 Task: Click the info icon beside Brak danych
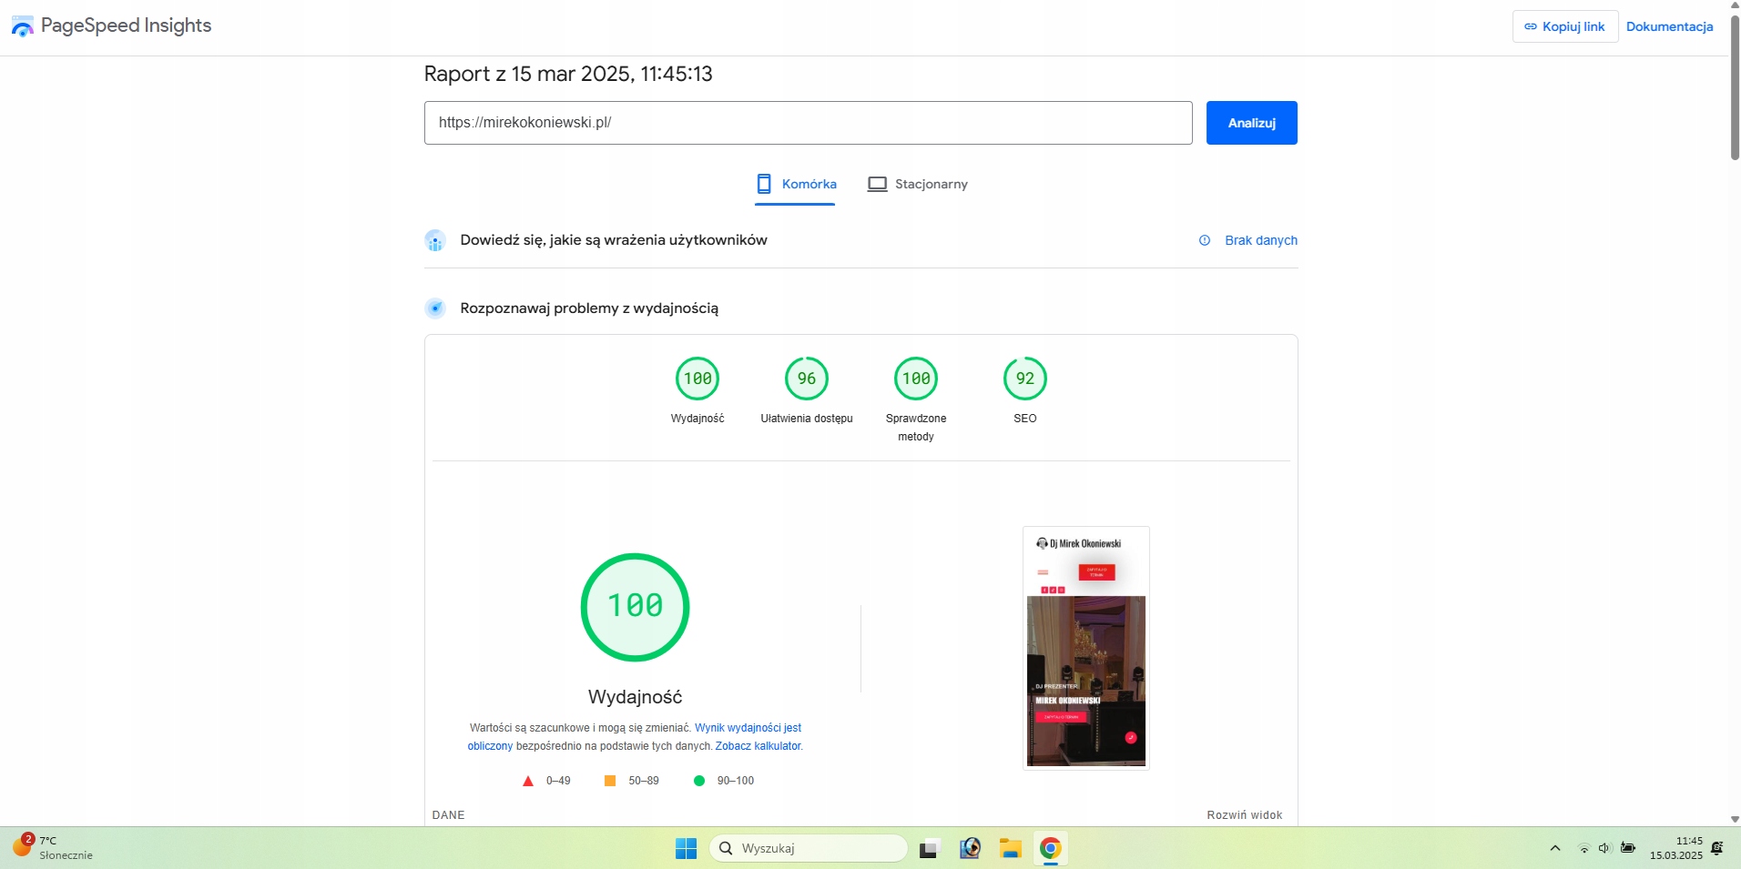point(1205,240)
